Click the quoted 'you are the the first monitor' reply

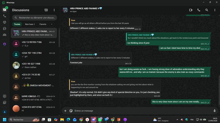coord(114,85)
